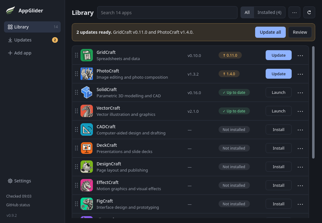Viewport: 322px width, 223px height.
Task: Open FigCraft row more options menu
Action: coord(300,204)
